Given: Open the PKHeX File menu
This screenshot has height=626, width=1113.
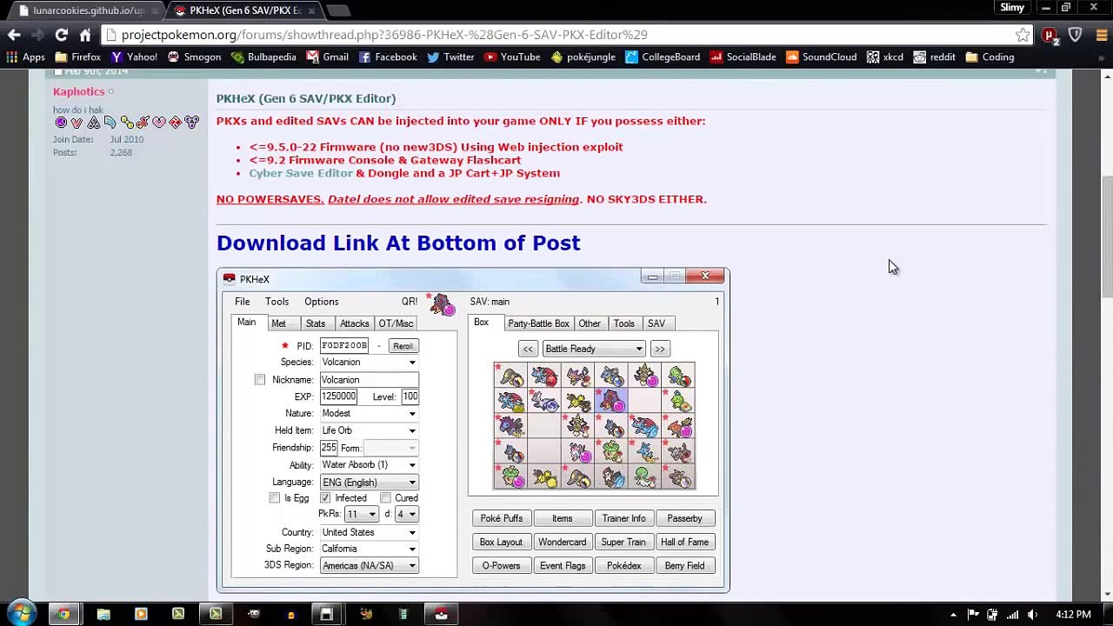Looking at the screenshot, I should (x=243, y=302).
